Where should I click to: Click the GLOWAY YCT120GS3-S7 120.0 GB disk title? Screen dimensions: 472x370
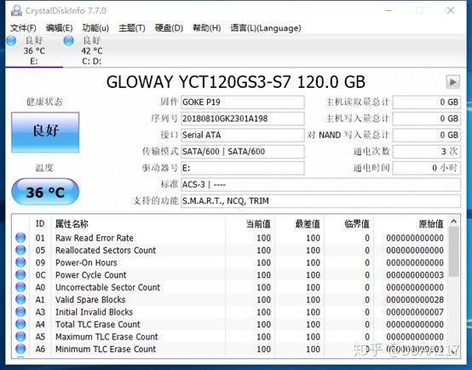[236, 82]
